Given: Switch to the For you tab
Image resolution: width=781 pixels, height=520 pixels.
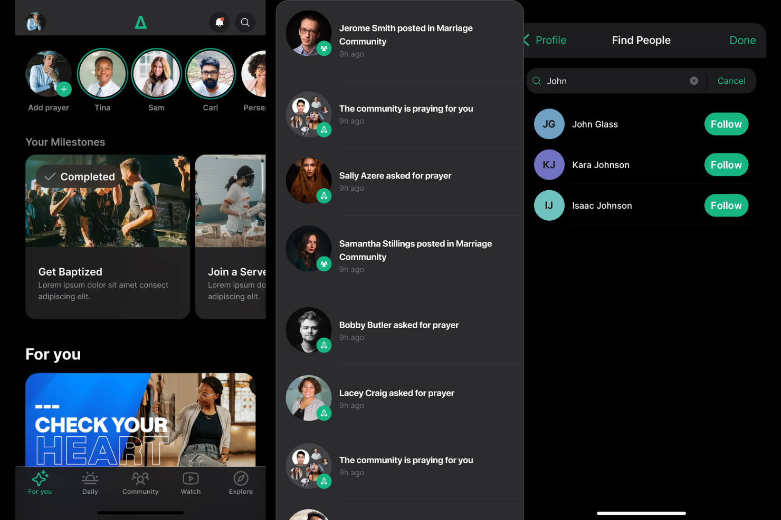Looking at the screenshot, I should coord(40,483).
